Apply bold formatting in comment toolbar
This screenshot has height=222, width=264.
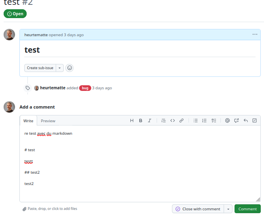click(x=140, y=121)
